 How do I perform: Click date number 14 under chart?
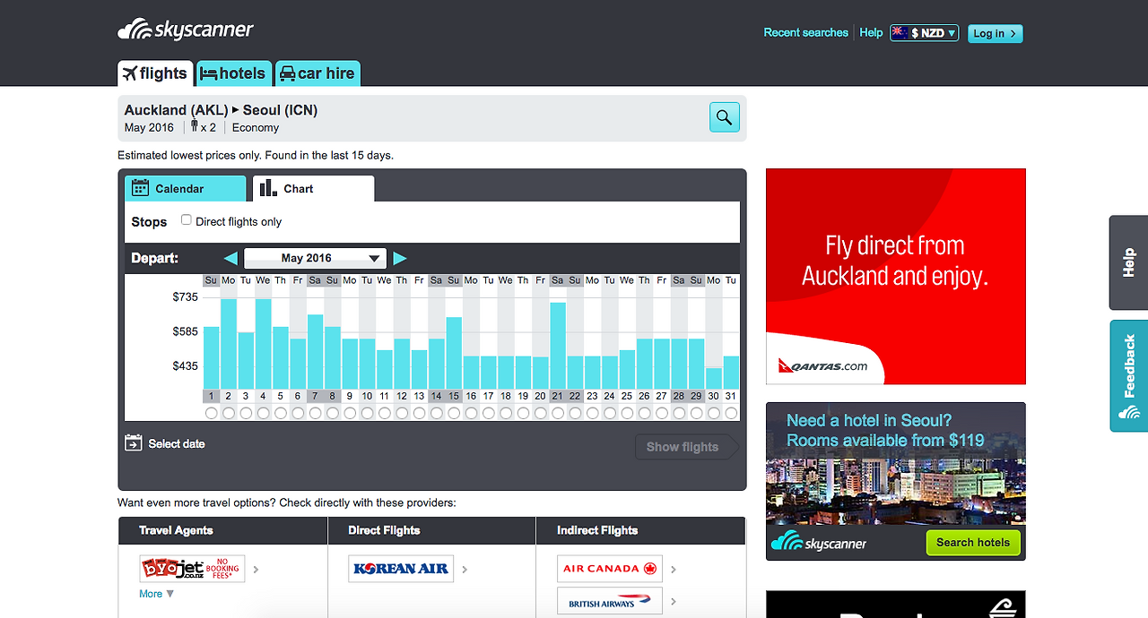click(436, 396)
